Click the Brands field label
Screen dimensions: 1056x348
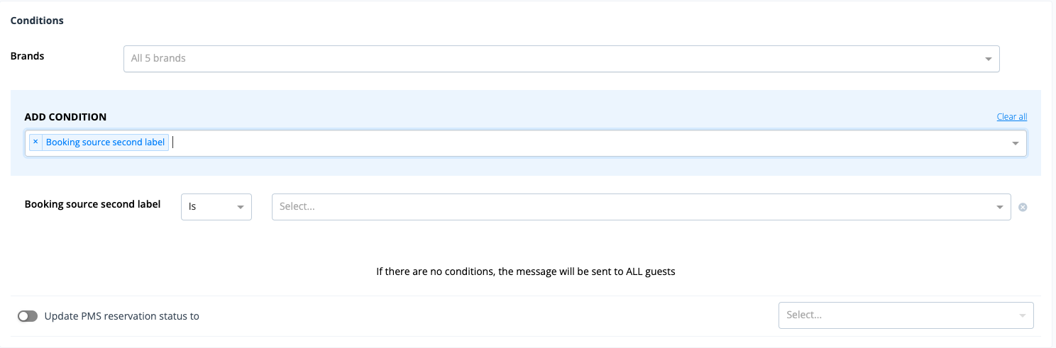pos(28,56)
